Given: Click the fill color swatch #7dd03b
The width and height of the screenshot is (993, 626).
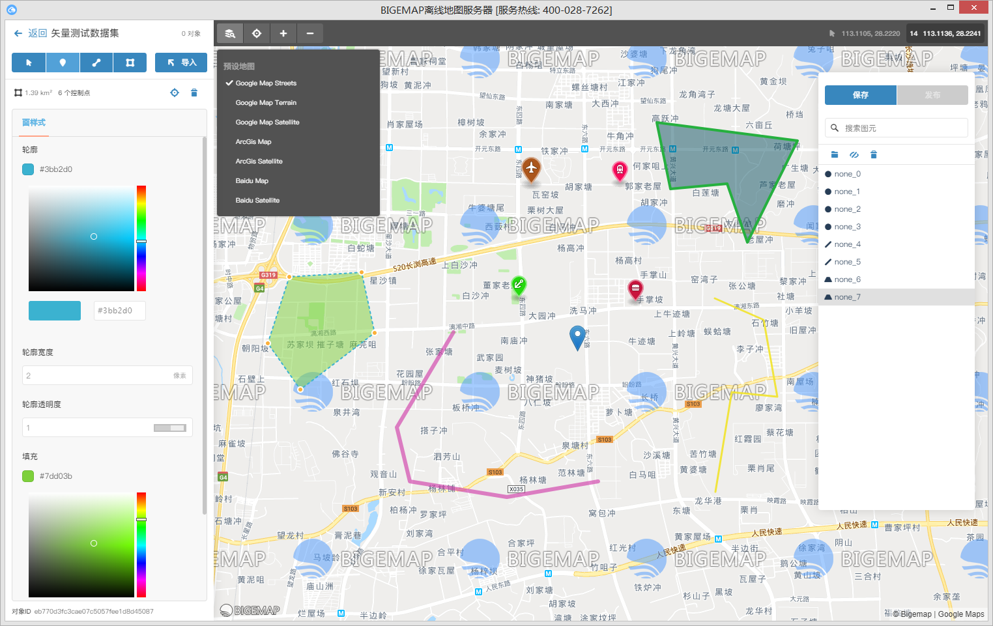Looking at the screenshot, I should (x=28, y=476).
